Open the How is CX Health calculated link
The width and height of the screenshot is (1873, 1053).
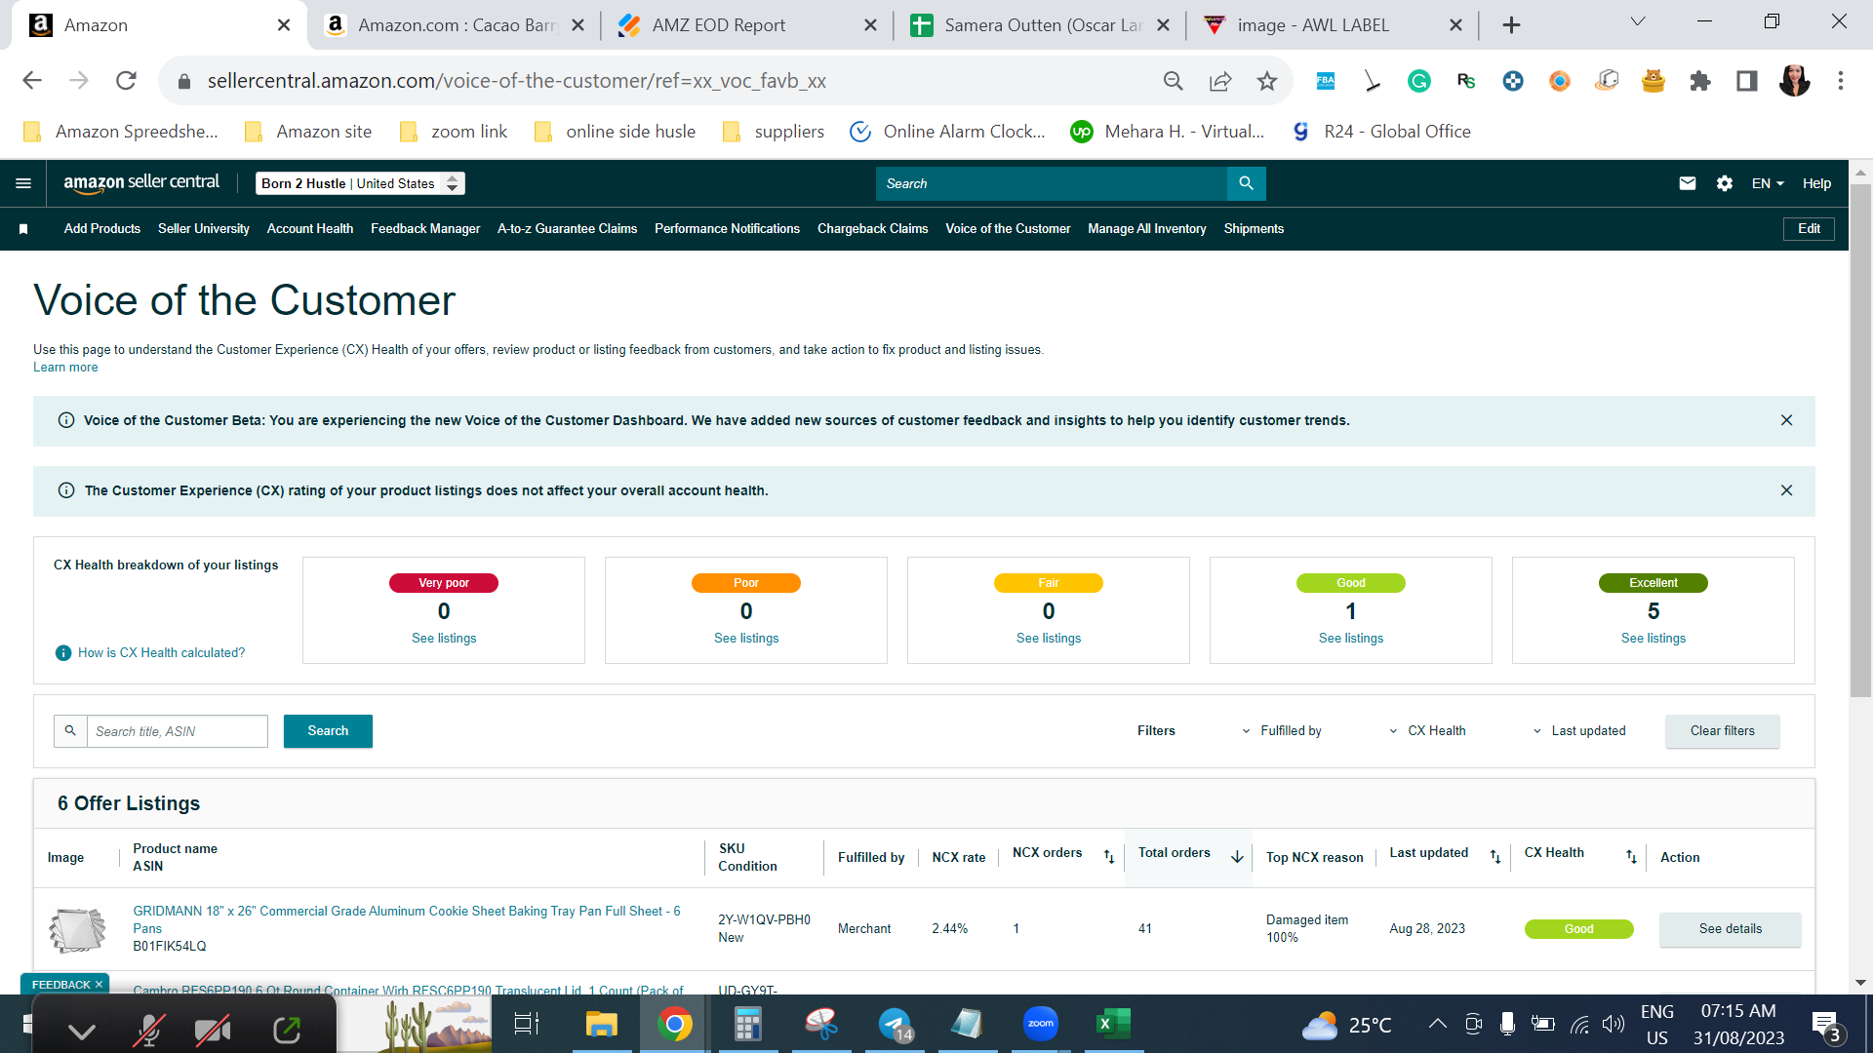click(162, 652)
